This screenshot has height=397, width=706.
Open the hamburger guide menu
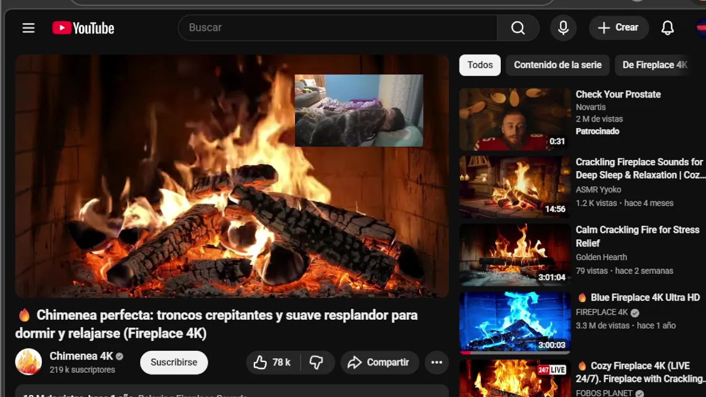[x=28, y=28]
